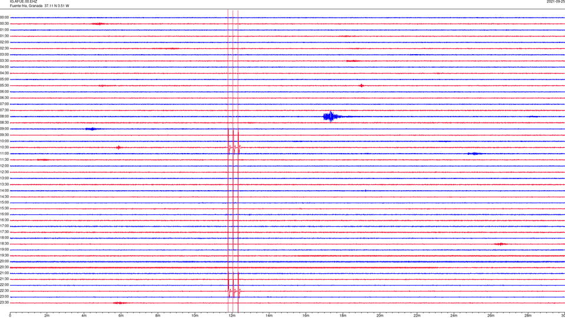Select the 08:00 trace time label
565x318 pixels.
[4, 117]
